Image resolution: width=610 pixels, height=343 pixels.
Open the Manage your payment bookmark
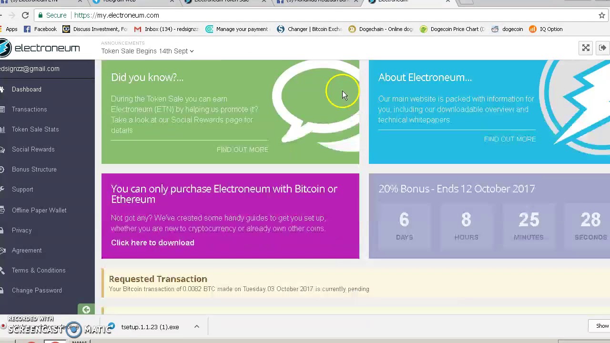[237, 29]
